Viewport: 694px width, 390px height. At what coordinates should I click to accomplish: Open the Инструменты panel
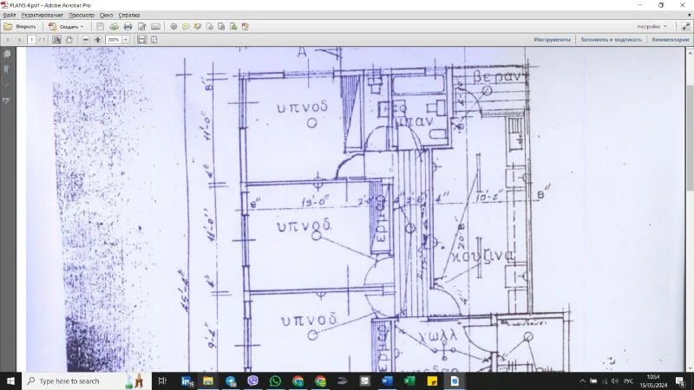(x=552, y=40)
